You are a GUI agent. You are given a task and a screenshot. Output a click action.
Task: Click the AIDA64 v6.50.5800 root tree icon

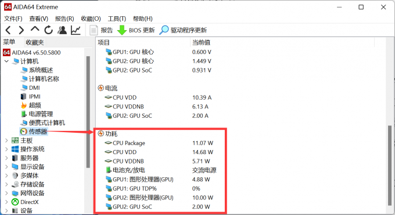[6, 53]
